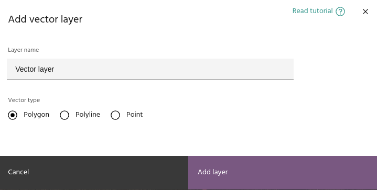Confirm with the Add layer button
Viewport: 377px width, 190px height.
point(283,173)
